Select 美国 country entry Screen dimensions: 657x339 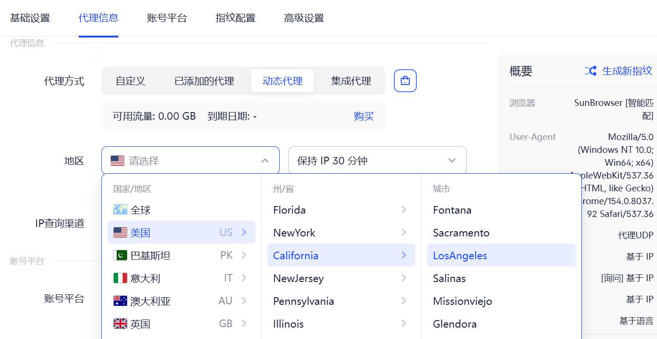[x=181, y=232]
